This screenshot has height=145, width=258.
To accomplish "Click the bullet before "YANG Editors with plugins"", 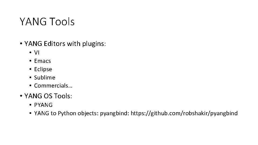I will [21, 44].
